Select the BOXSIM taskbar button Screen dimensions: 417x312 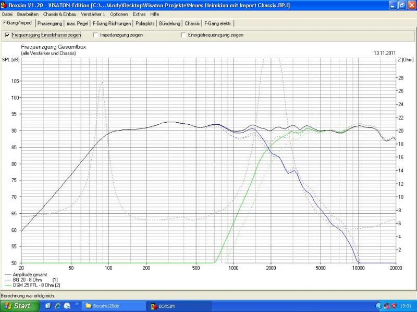pyautogui.click(x=179, y=306)
